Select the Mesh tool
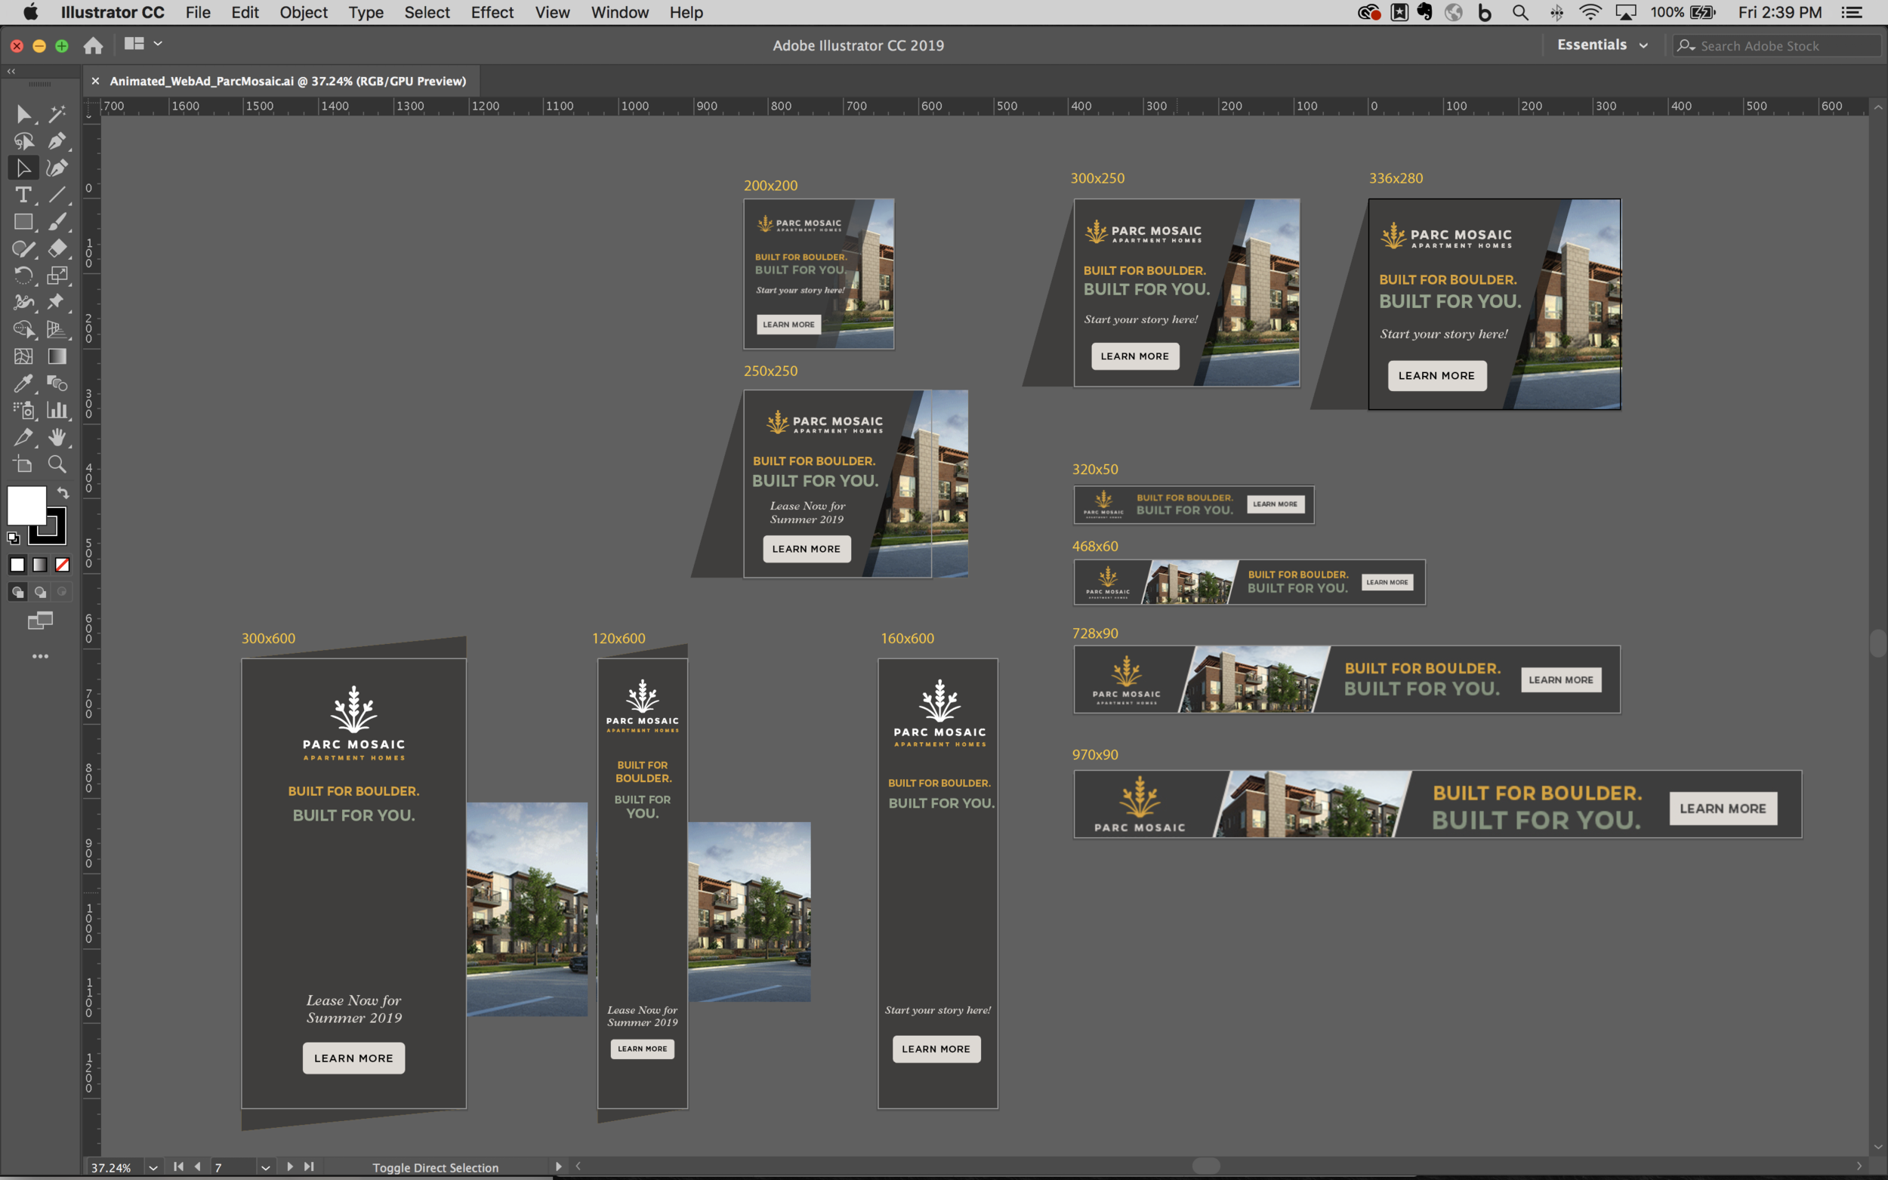1888x1180 pixels. click(23, 356)
